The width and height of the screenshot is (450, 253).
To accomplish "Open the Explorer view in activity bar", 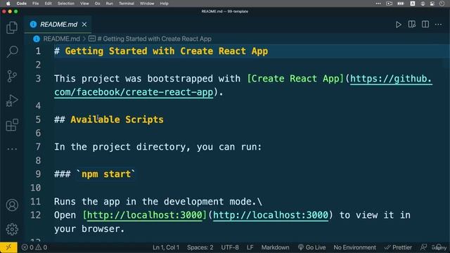I will tap(12, 27).
